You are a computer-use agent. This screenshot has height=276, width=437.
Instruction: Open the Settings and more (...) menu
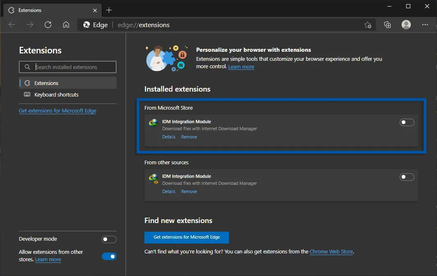click(425, 25)
